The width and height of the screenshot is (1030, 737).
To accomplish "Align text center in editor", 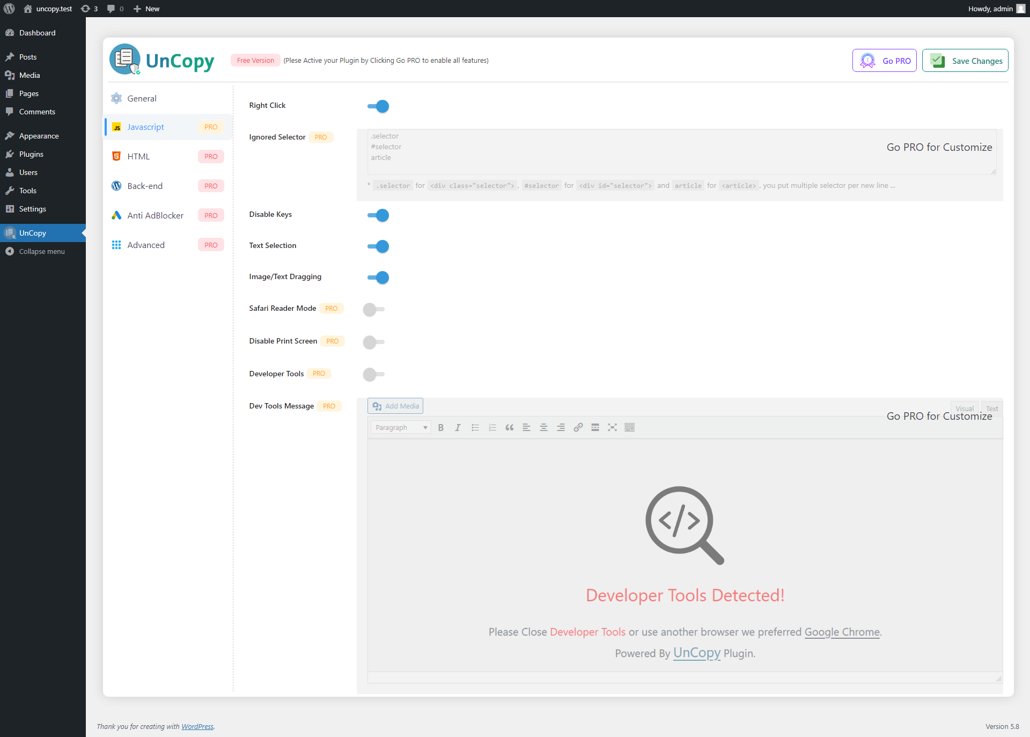I will [543, 427].
